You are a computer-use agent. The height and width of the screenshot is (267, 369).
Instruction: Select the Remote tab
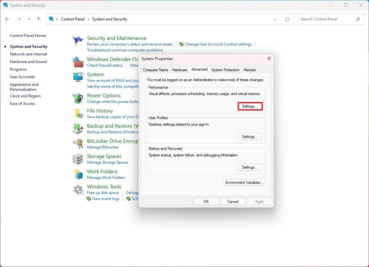pyautogui.click(x=249, y=70)
